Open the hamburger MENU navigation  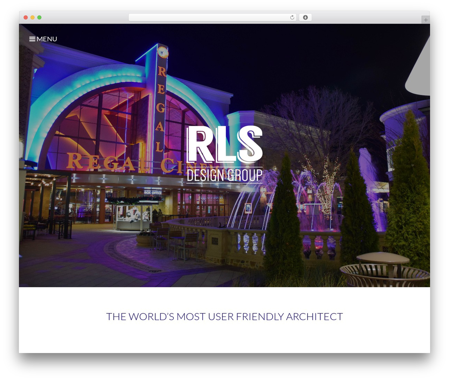point(43,39)
